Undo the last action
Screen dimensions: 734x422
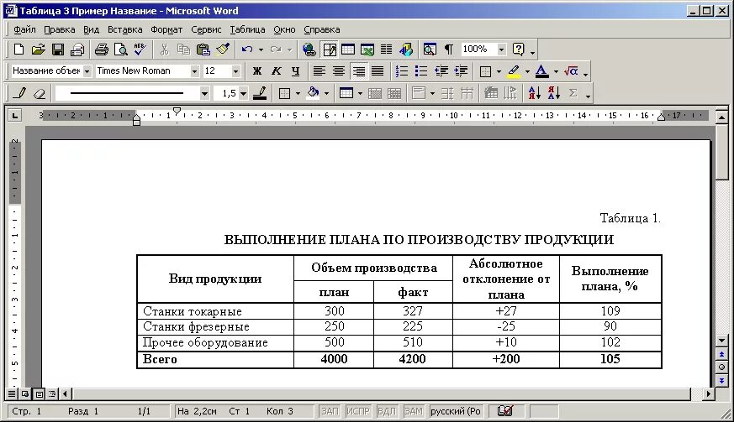click(x=247, y=49)
